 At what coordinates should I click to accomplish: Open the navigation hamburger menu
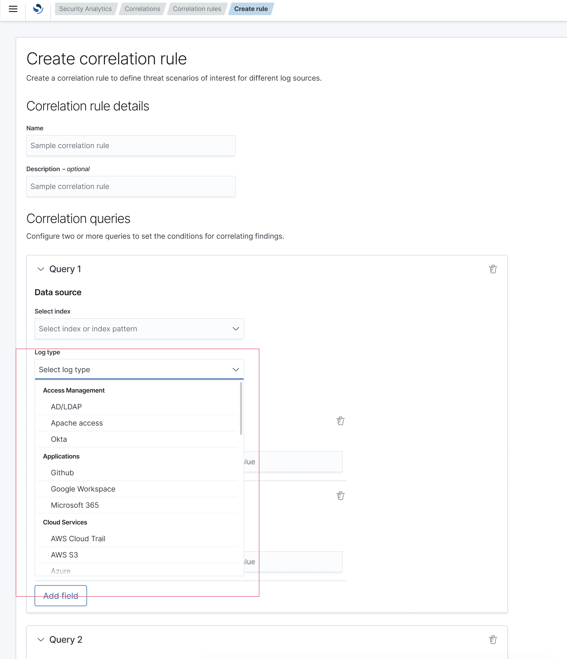[13, 9]
